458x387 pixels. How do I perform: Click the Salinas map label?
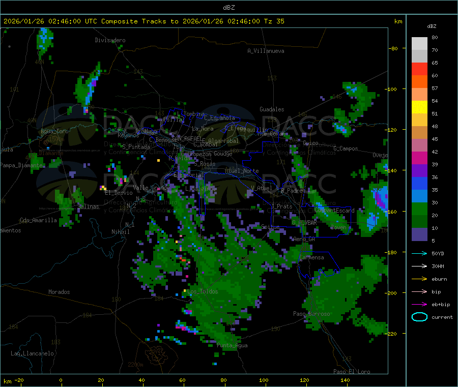coord(88,206)
